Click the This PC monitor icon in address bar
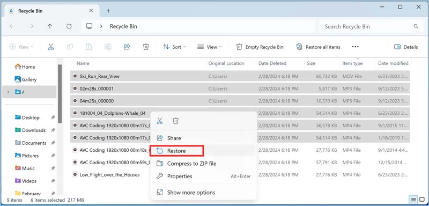429x206 pixels. coord(89,26)
